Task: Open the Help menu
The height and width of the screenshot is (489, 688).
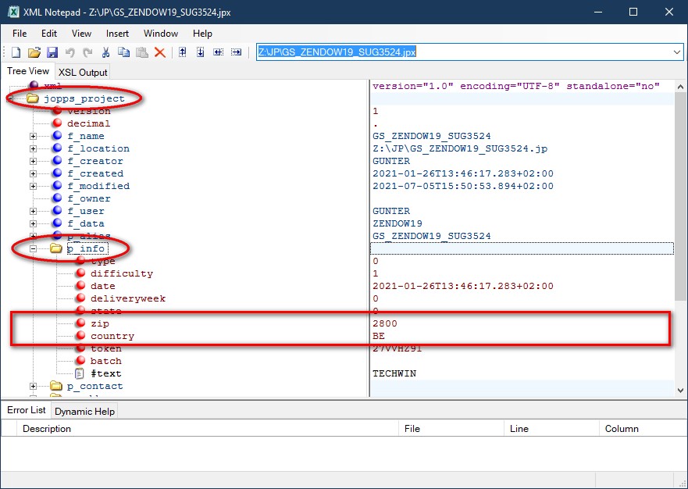Action: coord(202,34)
